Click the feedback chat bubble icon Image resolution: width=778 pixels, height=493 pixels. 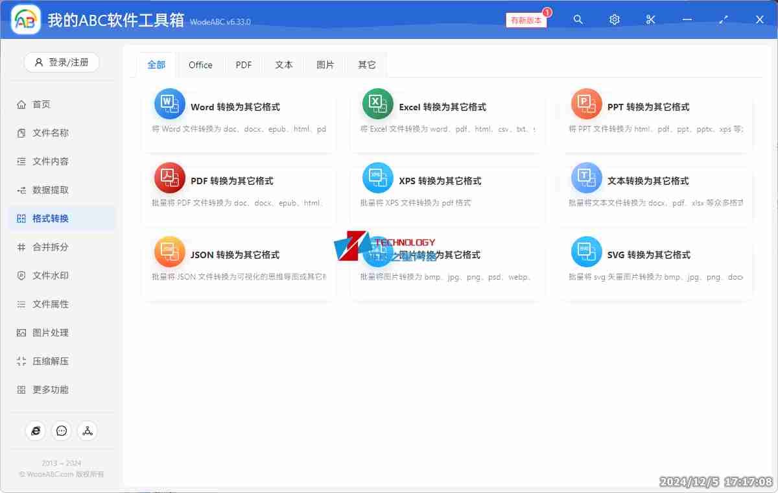pos(61,430)
